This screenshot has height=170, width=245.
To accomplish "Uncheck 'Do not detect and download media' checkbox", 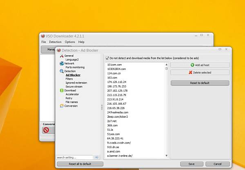I will [x=107, y=58].
